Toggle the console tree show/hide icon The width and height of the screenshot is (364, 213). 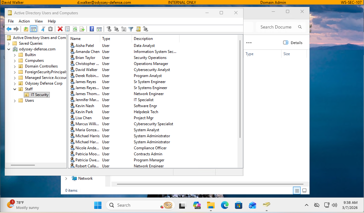click(x=34, y=29)
